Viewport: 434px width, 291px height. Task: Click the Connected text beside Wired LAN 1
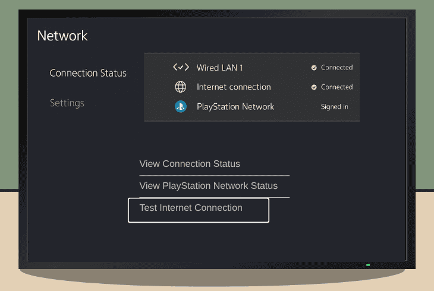(337, 68)
